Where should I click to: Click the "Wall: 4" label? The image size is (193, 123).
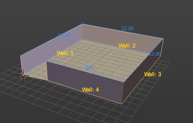(x=91, y=90)
